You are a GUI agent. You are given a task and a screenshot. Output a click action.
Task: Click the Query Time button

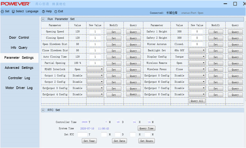(146, 128)
